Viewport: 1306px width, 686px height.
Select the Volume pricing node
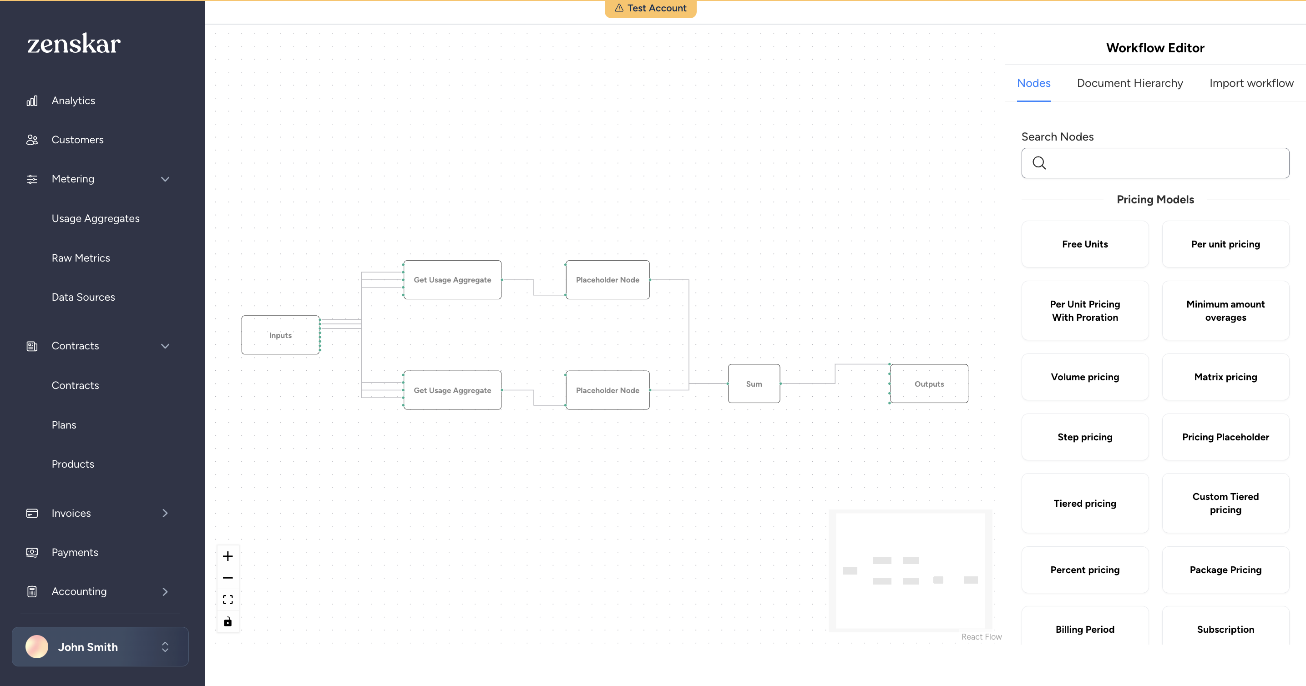coord(1085,377)
